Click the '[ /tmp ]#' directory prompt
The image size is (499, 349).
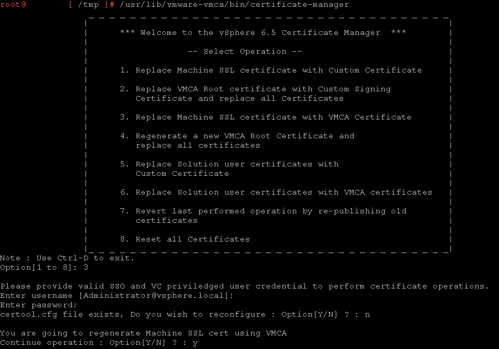(91, 5)
